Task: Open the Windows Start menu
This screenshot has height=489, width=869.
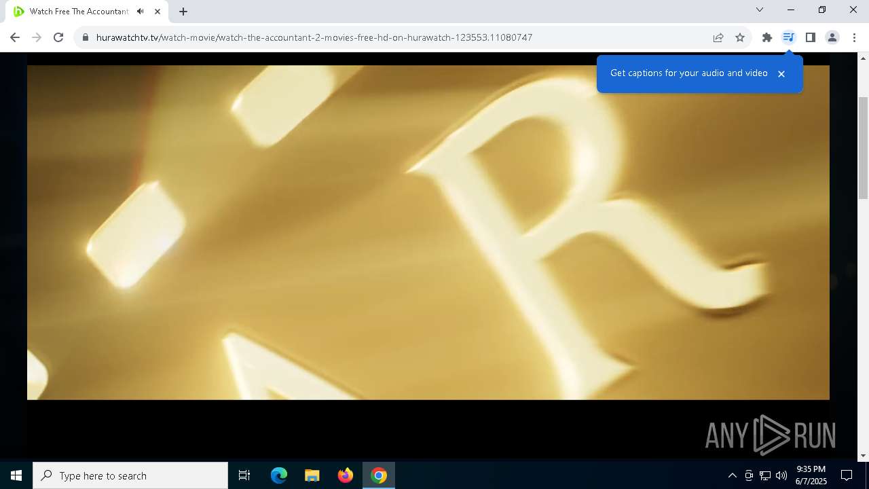Action: [x=16, y=475]
